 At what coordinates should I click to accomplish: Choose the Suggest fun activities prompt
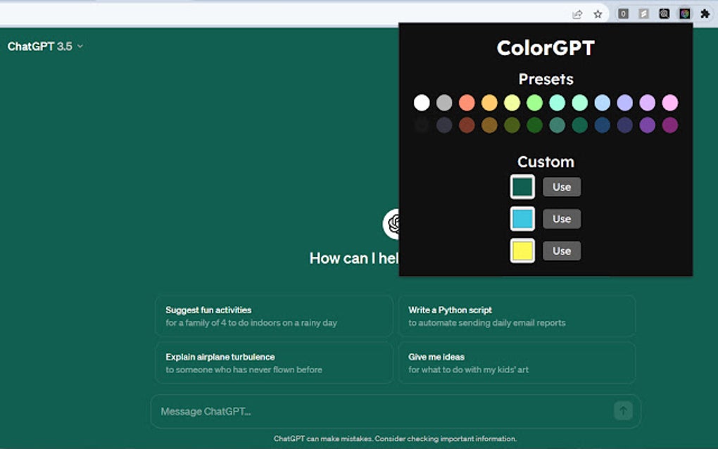pos(274,316)
